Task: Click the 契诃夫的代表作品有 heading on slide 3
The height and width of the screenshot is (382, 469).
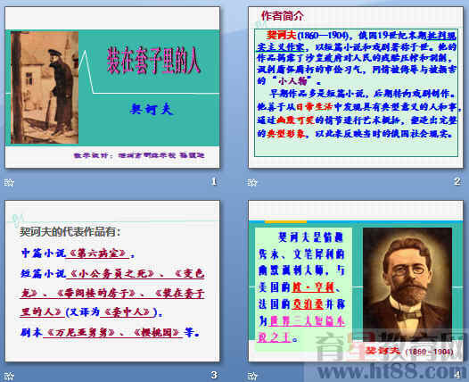Action: pyautogui.click(x=70, y=232)
